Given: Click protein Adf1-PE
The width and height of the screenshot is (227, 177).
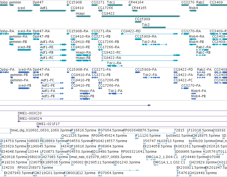Looking at the screenshot, I should (53, 88).
